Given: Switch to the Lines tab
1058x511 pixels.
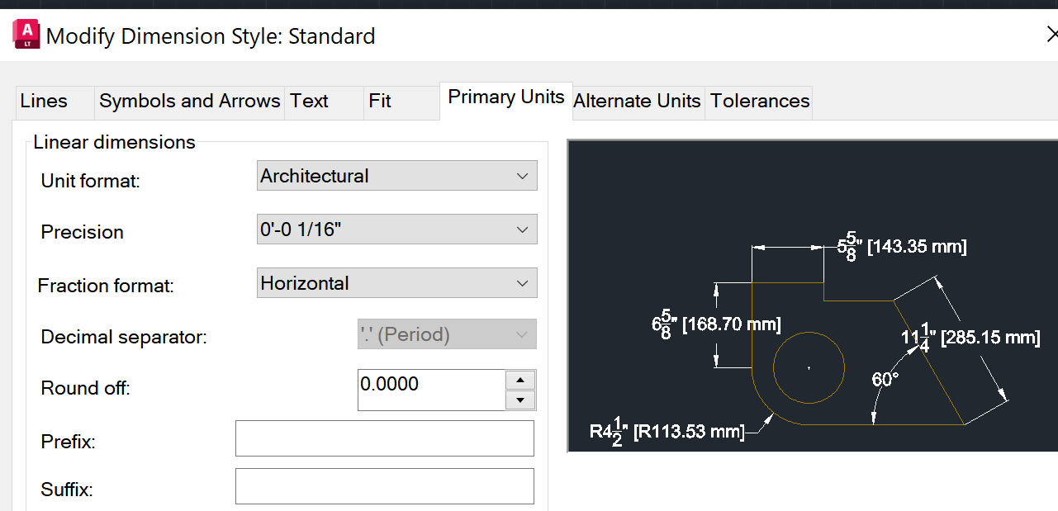Looking at the screenshot, I should (x=41, y=101).
